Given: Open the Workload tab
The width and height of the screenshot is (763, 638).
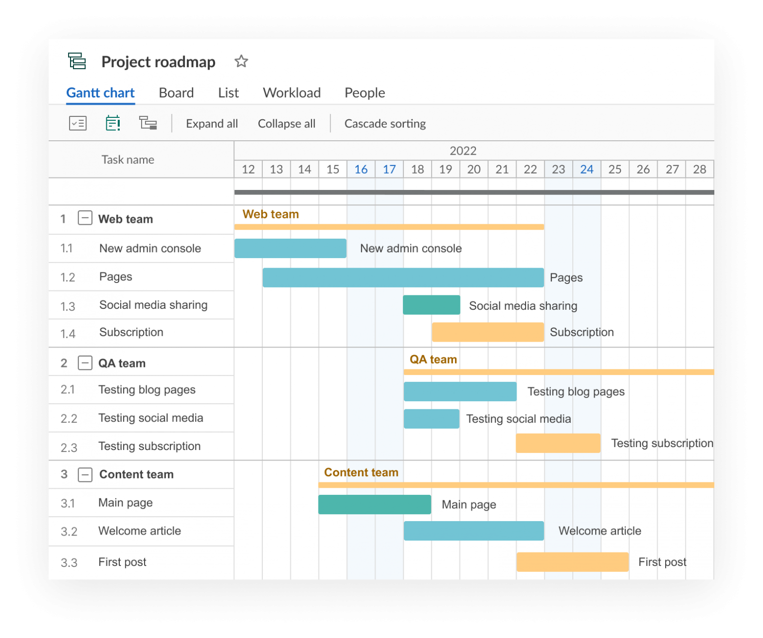Looking at the screenshot, I should point(292,93).
